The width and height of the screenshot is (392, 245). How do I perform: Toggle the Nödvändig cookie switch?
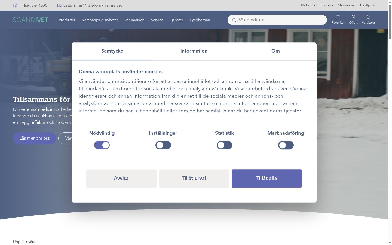click(102, 145)
